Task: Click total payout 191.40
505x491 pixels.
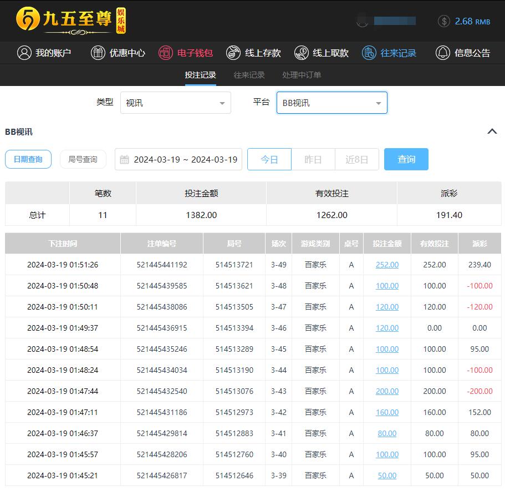Action: [449, 215]
